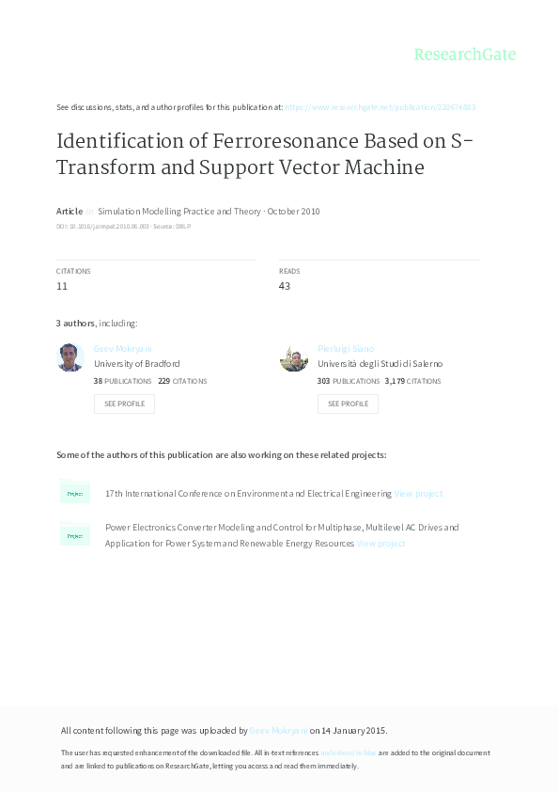This screenshot has width=559, height=792.
Task: Open View project for Power Electronics Converter Modeling
Action: click(x=380, y=543)
